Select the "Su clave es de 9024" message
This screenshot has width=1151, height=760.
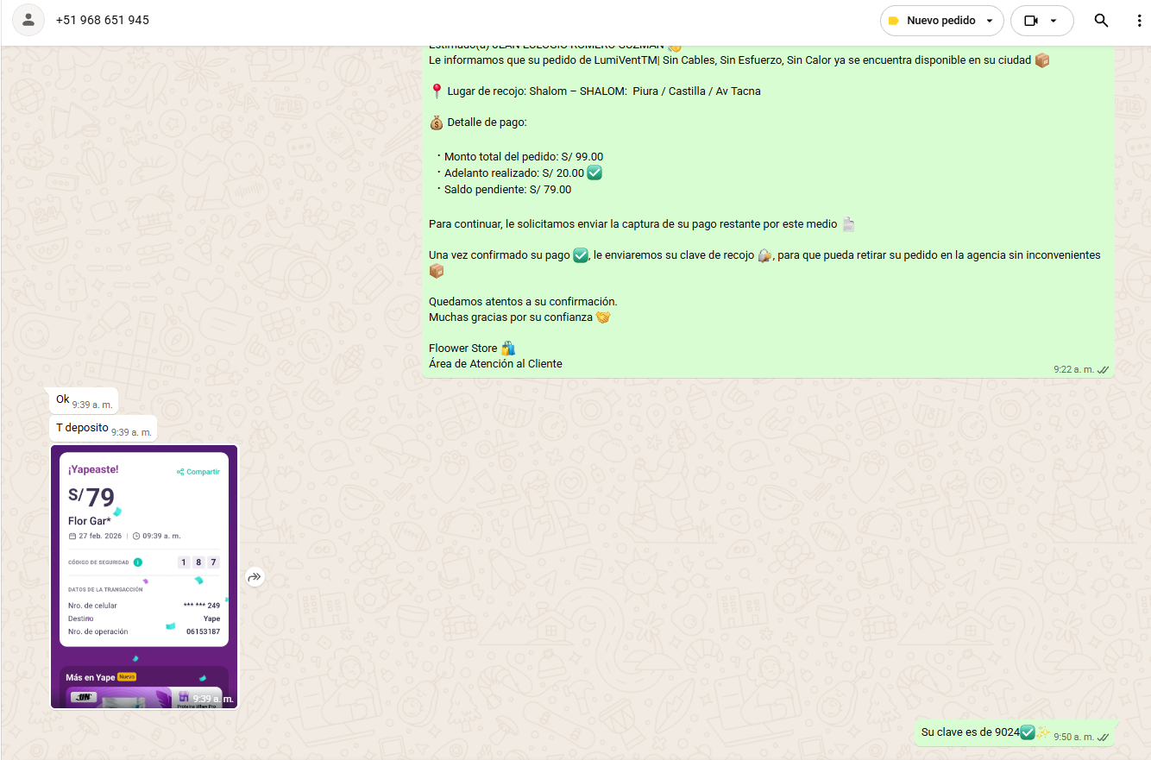[971, 732]
